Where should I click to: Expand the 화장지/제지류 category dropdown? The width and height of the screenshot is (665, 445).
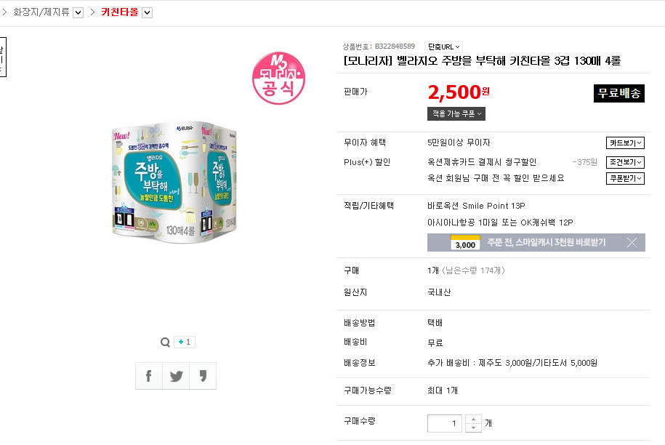(78, 12)
